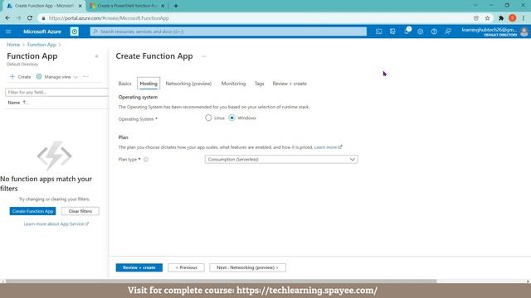The image size is (531, 298).
Task: Select the Windows operating system radio
Action: pos(232,118)
